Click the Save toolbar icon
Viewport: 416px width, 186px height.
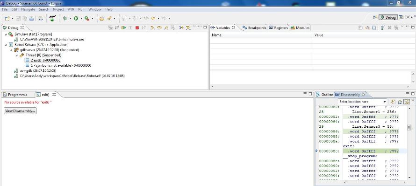(x=18, y=18)
